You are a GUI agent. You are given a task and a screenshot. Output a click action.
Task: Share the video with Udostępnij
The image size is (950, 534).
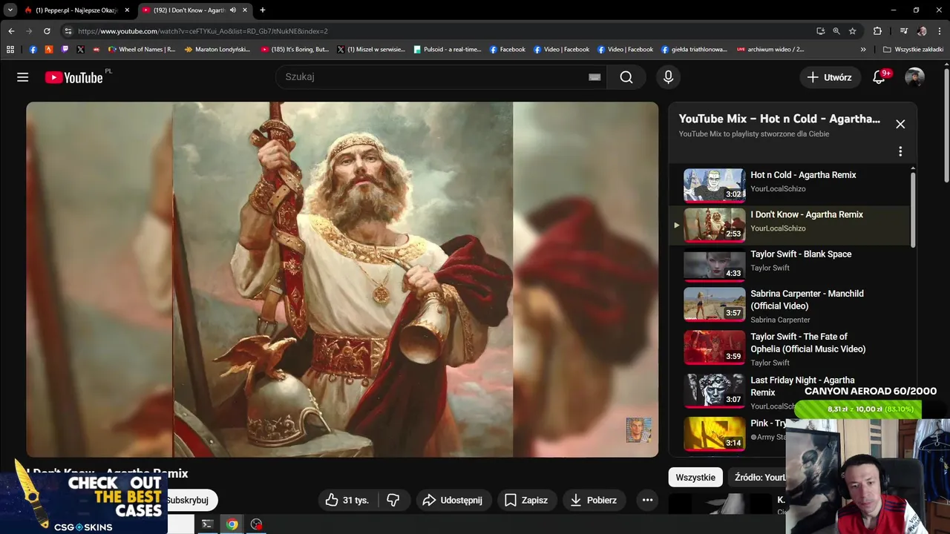452,500
